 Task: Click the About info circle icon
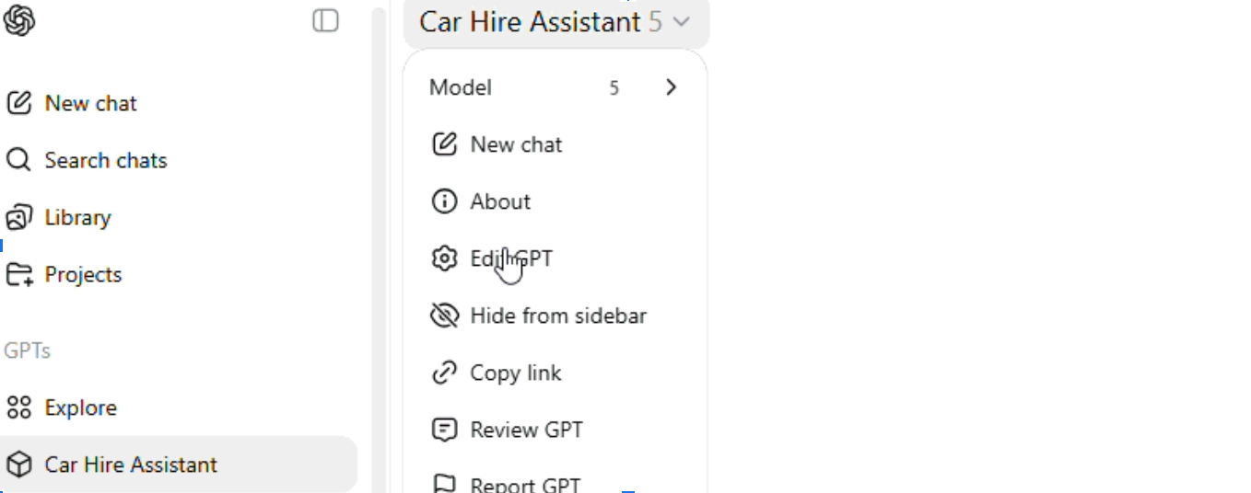point(444,201)
